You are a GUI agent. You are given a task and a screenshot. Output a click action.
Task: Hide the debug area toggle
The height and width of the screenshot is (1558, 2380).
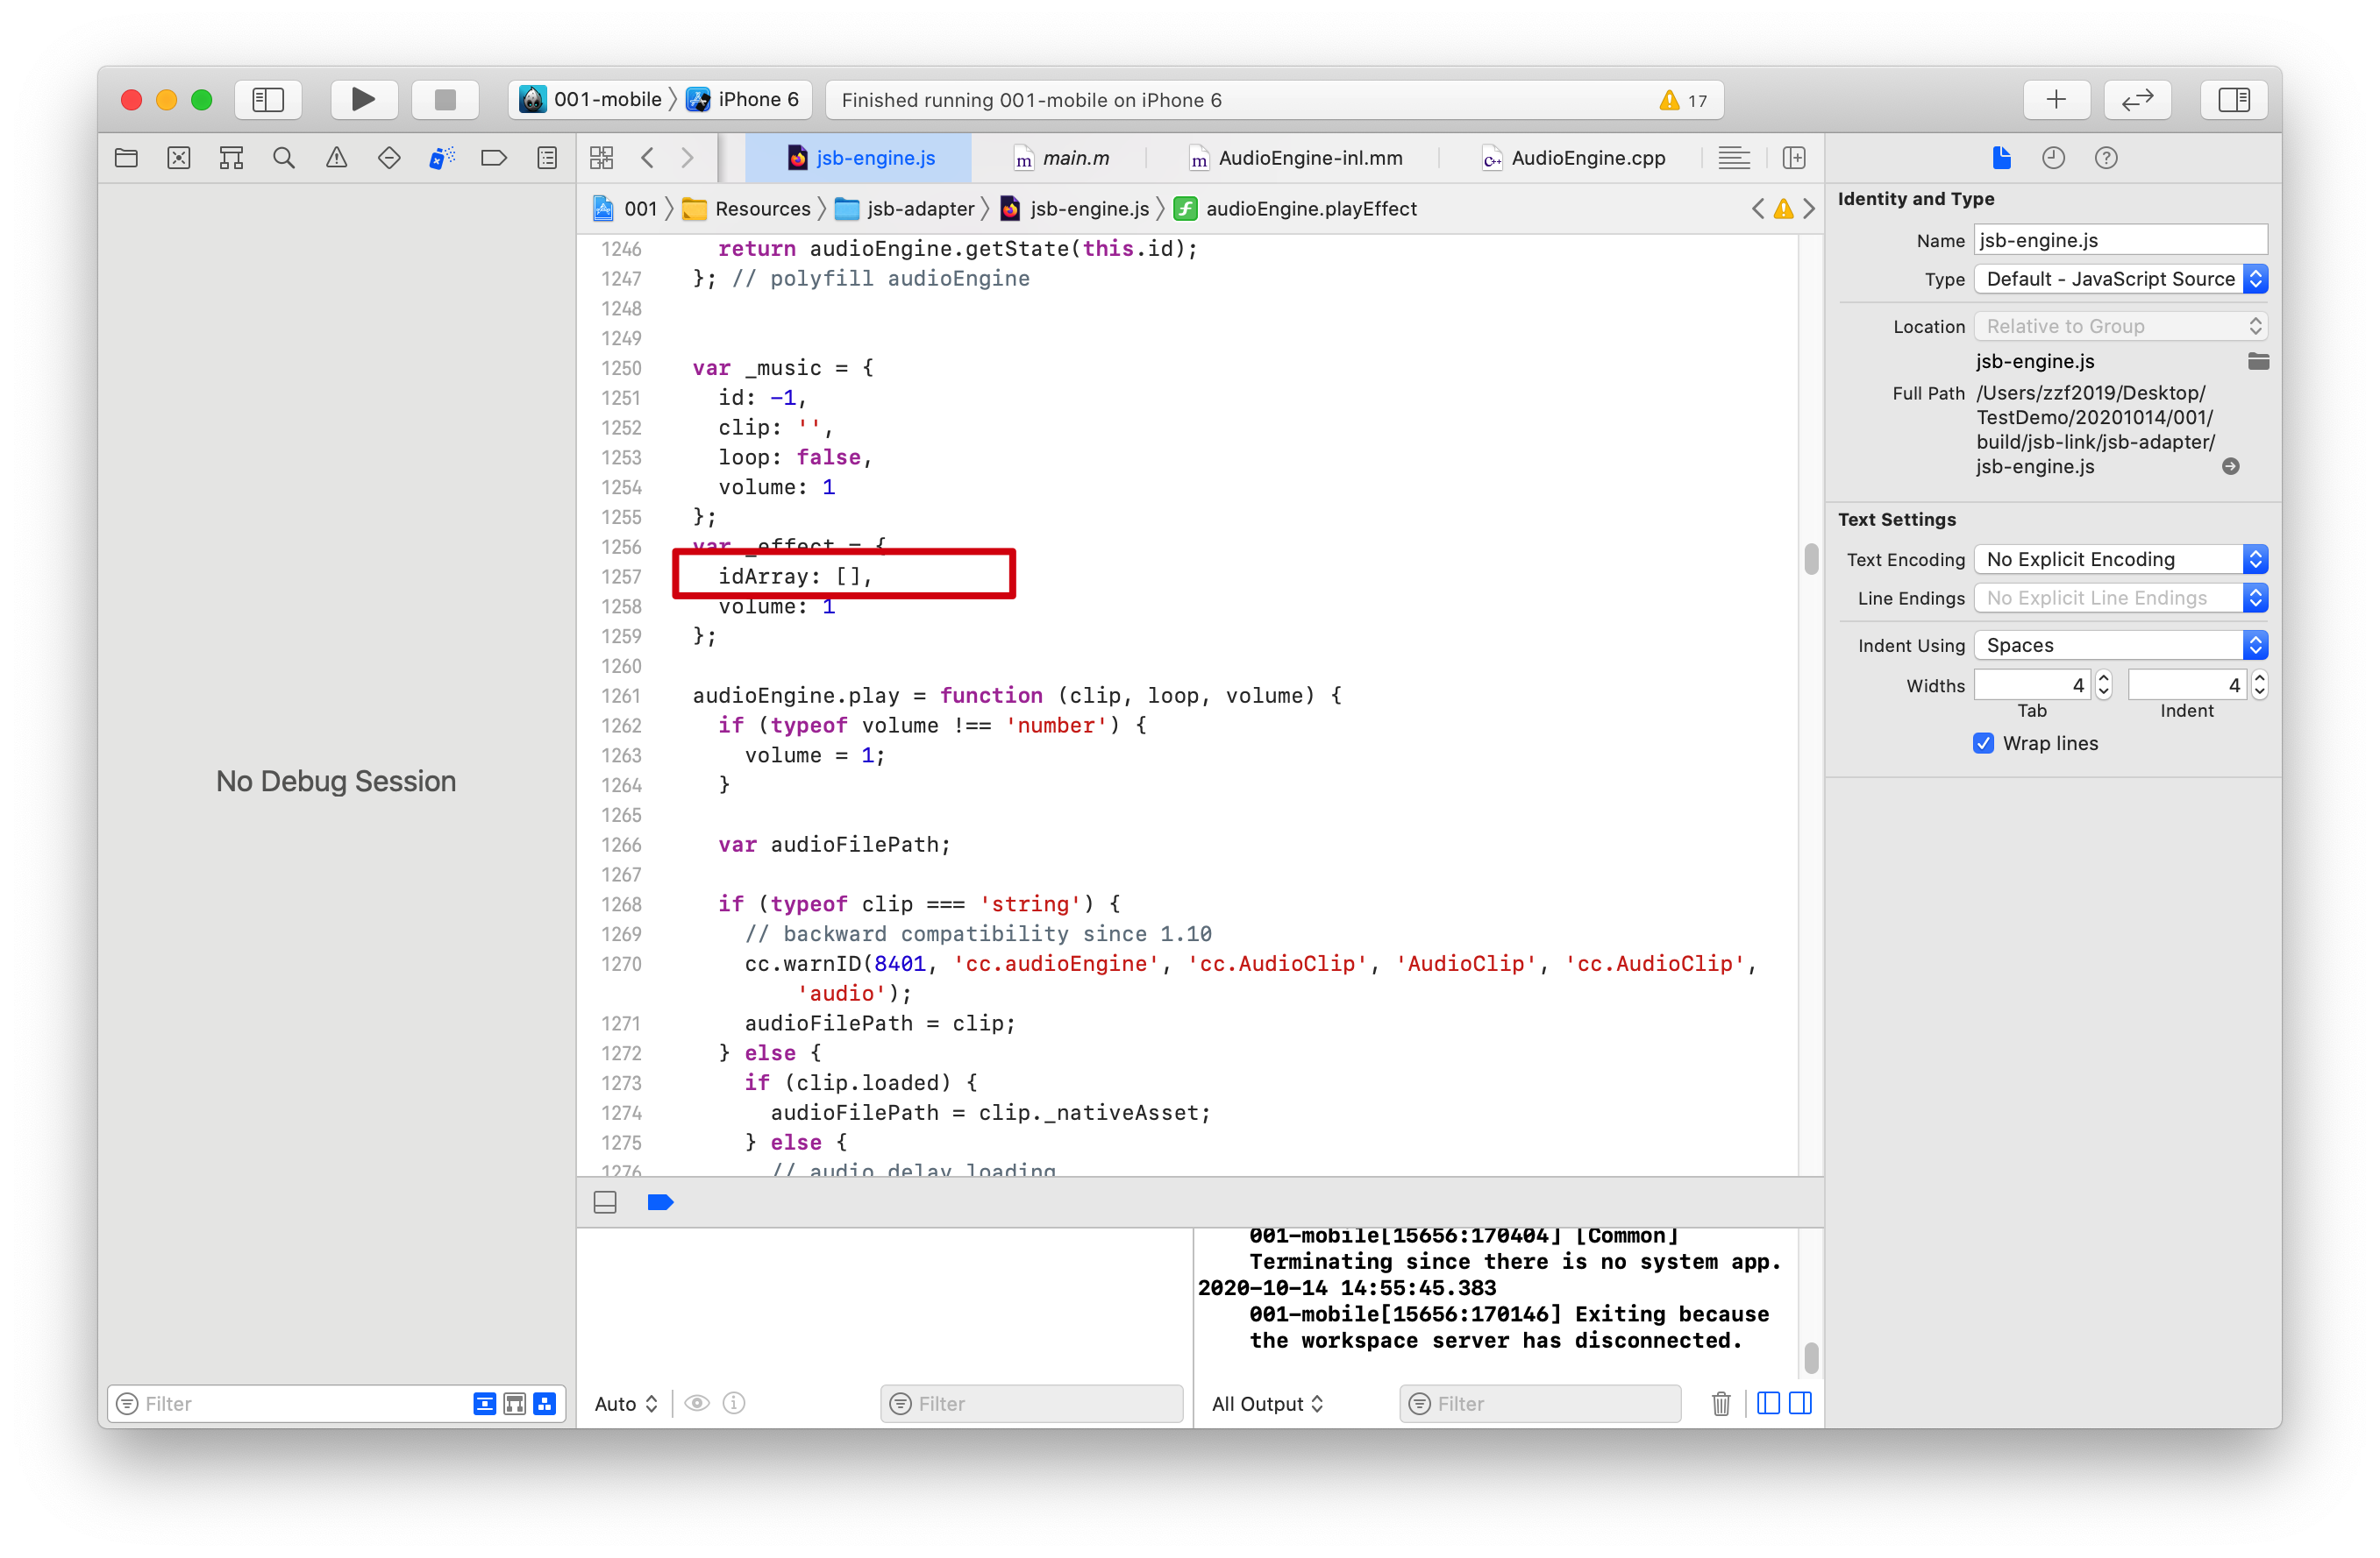point(605,1202)
